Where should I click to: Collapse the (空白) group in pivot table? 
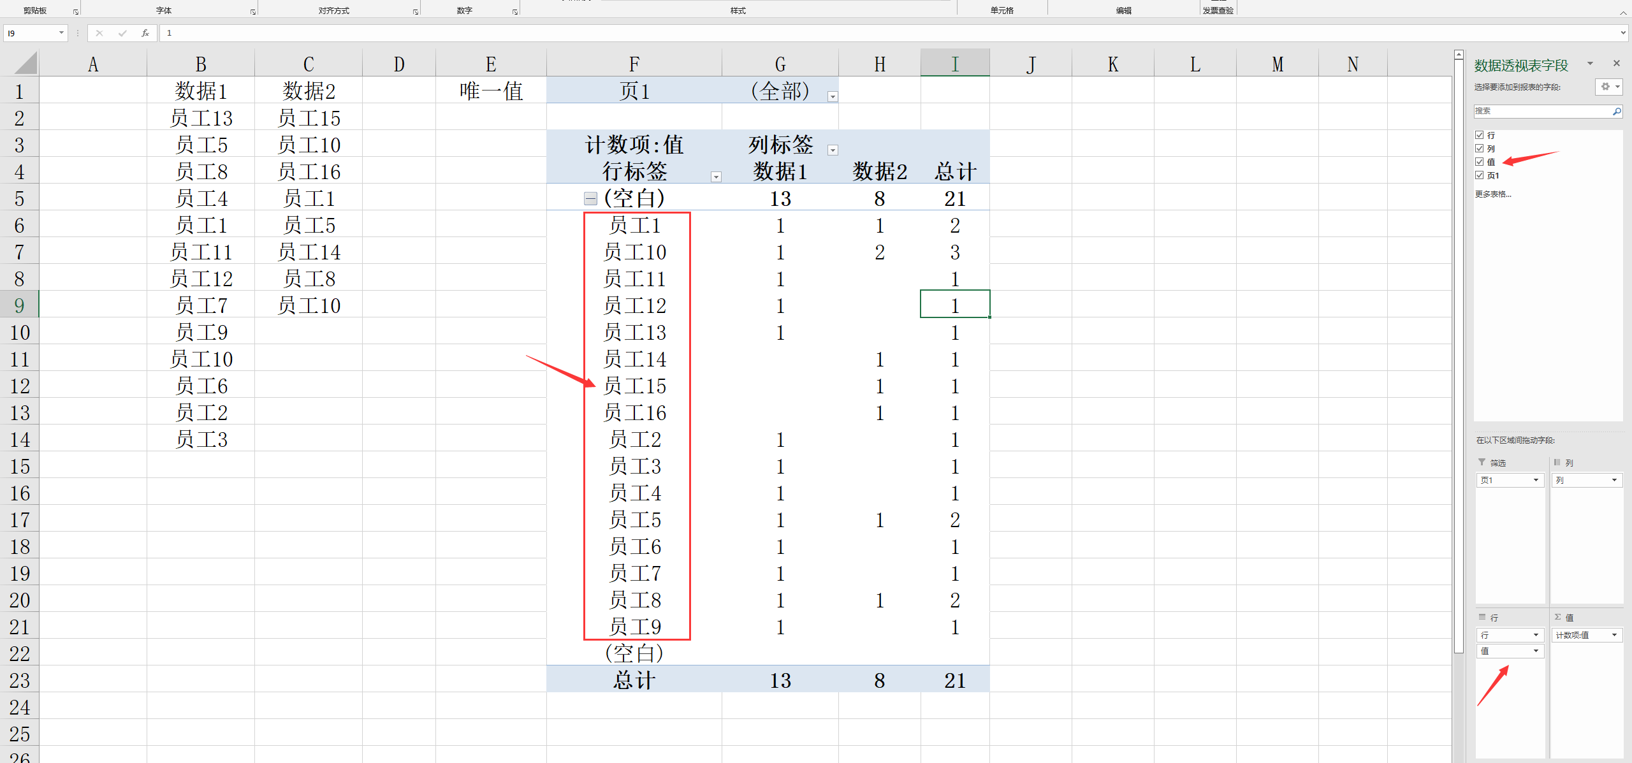(x=590, y=199)
